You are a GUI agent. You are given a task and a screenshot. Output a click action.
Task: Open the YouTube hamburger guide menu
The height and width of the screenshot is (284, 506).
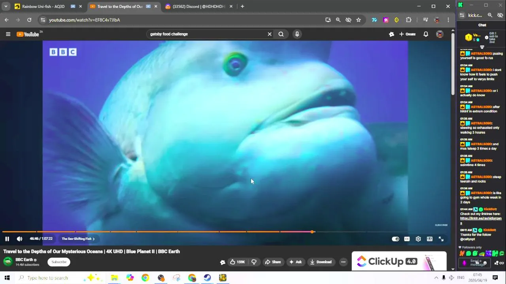pyautogui.click(x=8, y=34)
